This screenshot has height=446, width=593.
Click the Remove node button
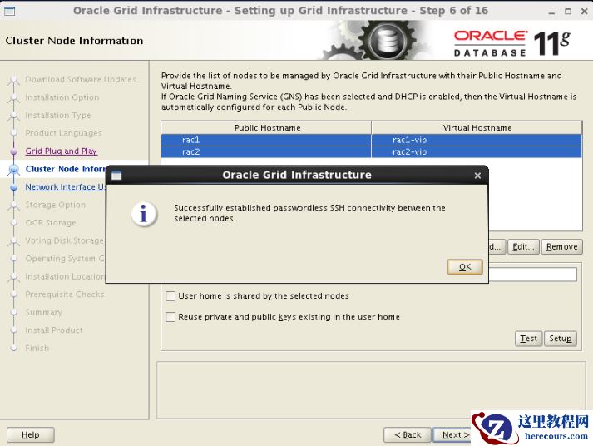click(x=562, y=246)
